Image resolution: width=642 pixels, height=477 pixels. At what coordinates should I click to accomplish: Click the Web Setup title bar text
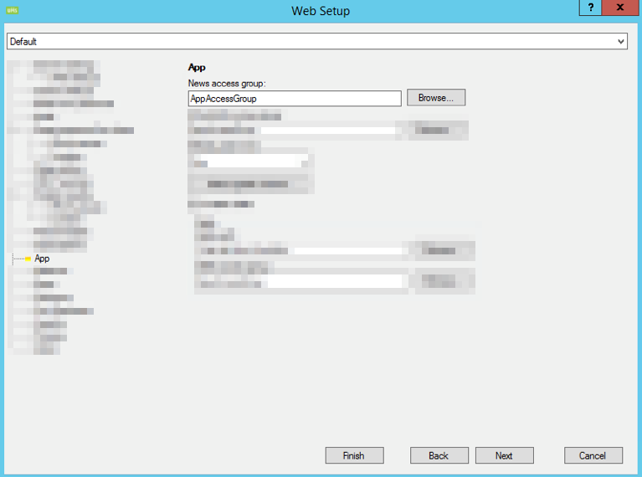(x=321, y=11)
